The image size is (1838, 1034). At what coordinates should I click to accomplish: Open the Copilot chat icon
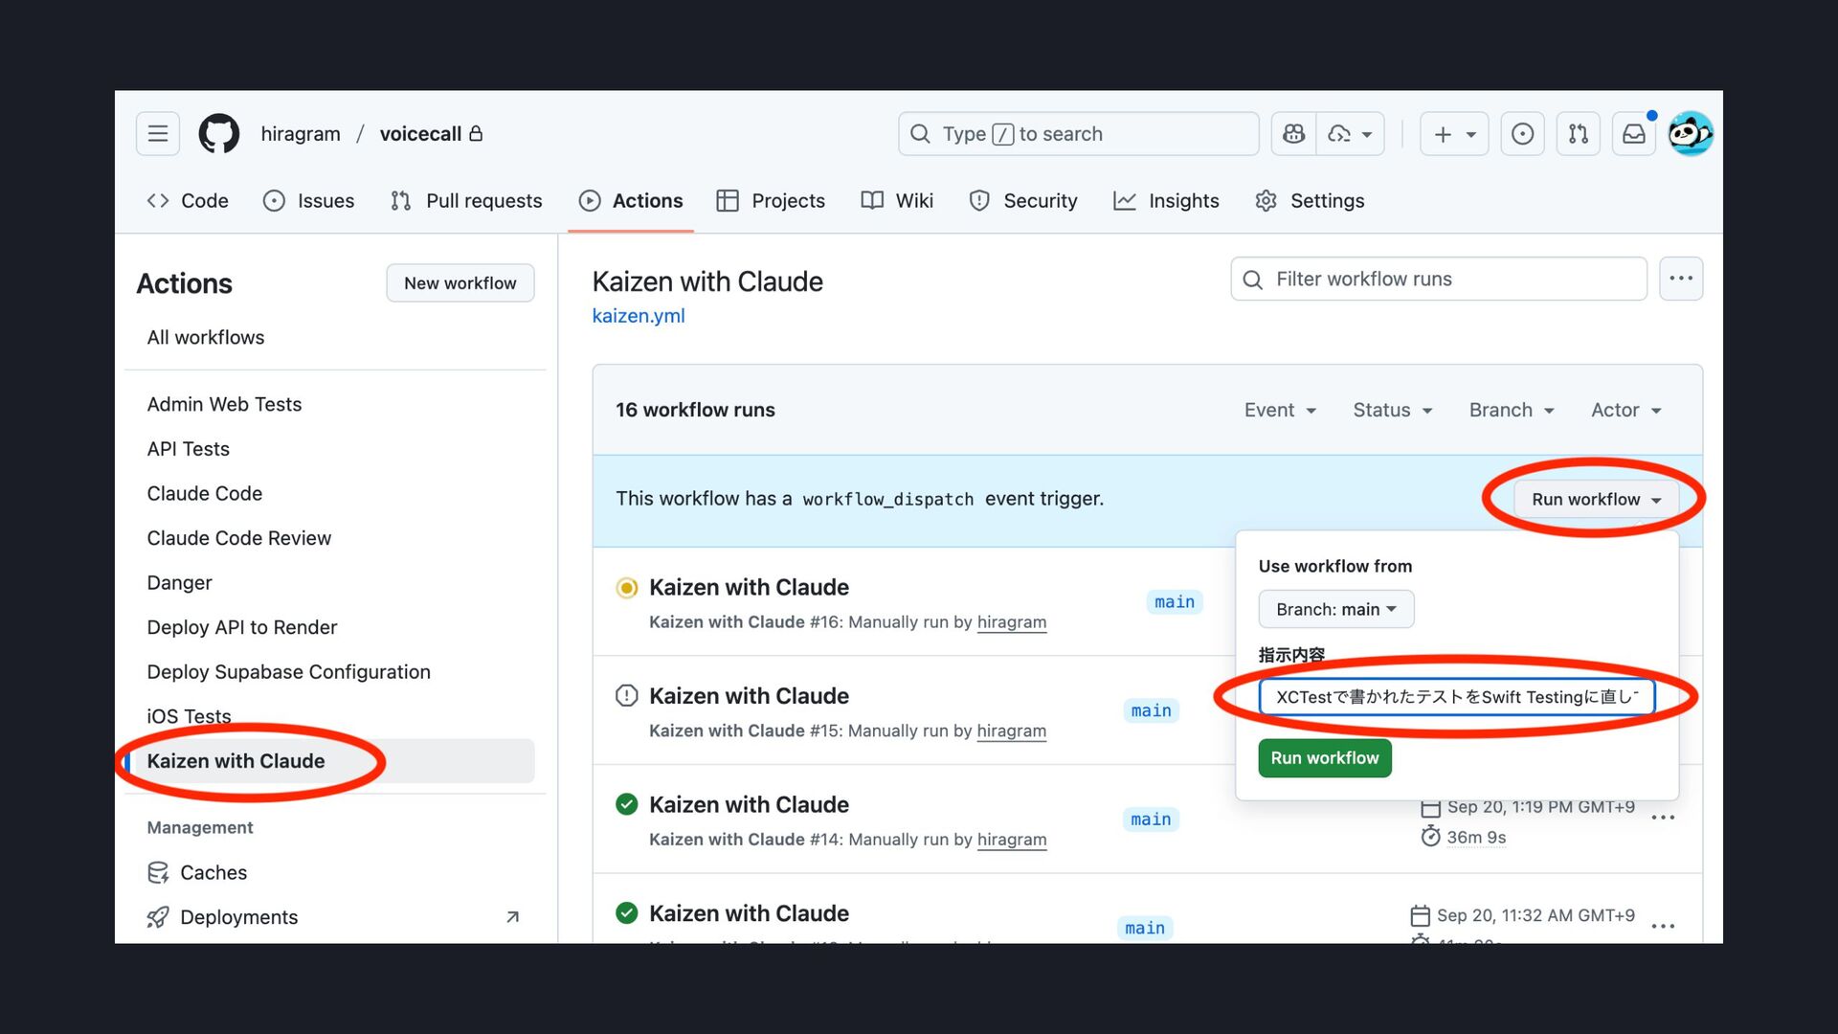point(1293,134)
